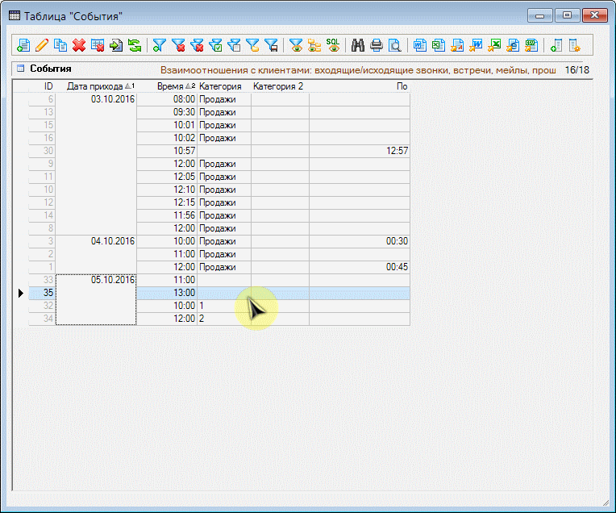The image size is (616, 513).
Task: Click the ID column header
Action: (x=48, y=86)
